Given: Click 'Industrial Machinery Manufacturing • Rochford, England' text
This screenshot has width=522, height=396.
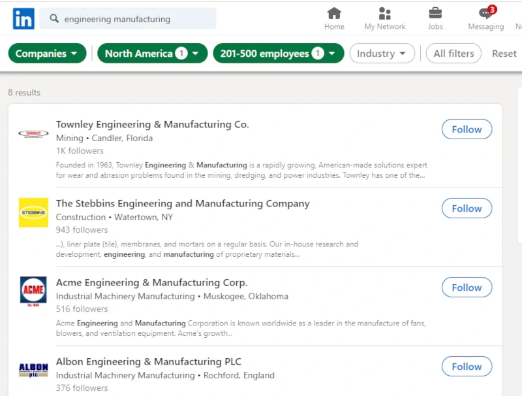Looking at the screenshot, I should (165, 375).
